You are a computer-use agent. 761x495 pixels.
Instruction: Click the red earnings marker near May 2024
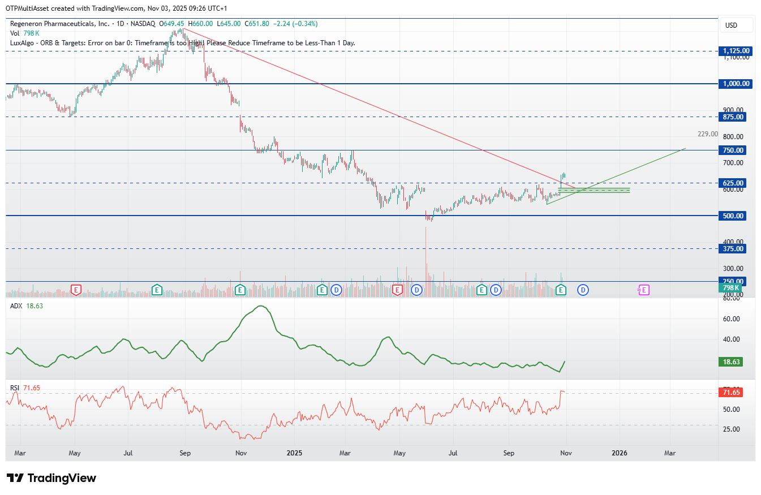click(x=76, y=290)
